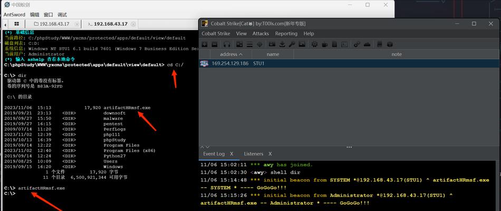Click the pane divider ellipsis handle

[x=349, y=147]
